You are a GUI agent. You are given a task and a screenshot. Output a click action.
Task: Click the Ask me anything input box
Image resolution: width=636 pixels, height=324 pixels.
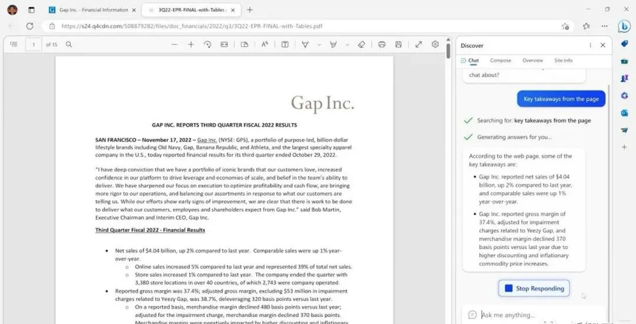[x=534, y=315]
